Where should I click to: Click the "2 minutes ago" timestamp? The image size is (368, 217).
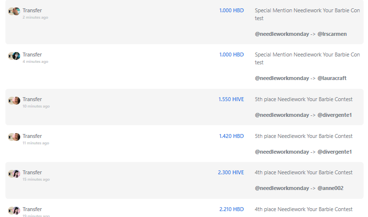pyautogui.click(x=35, y=17)
